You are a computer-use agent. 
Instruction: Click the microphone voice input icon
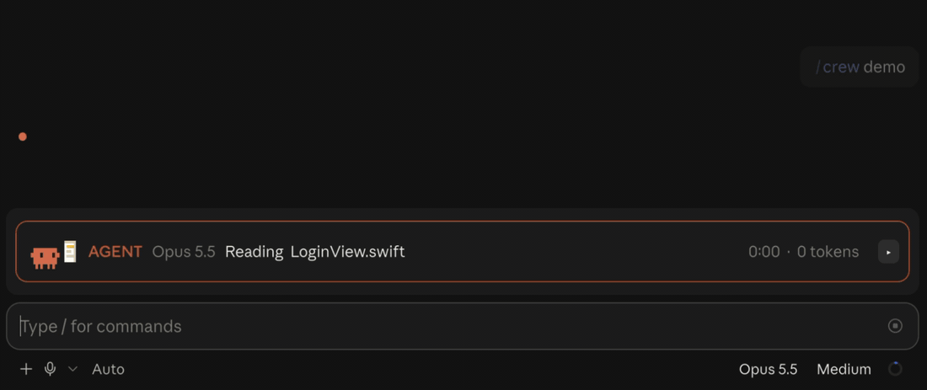click(x=51, y=369)
